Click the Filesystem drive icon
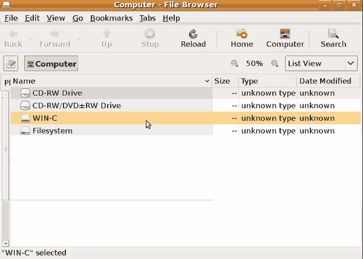The height and width of the screenshot is (259, 363). [x=25, y=131]
